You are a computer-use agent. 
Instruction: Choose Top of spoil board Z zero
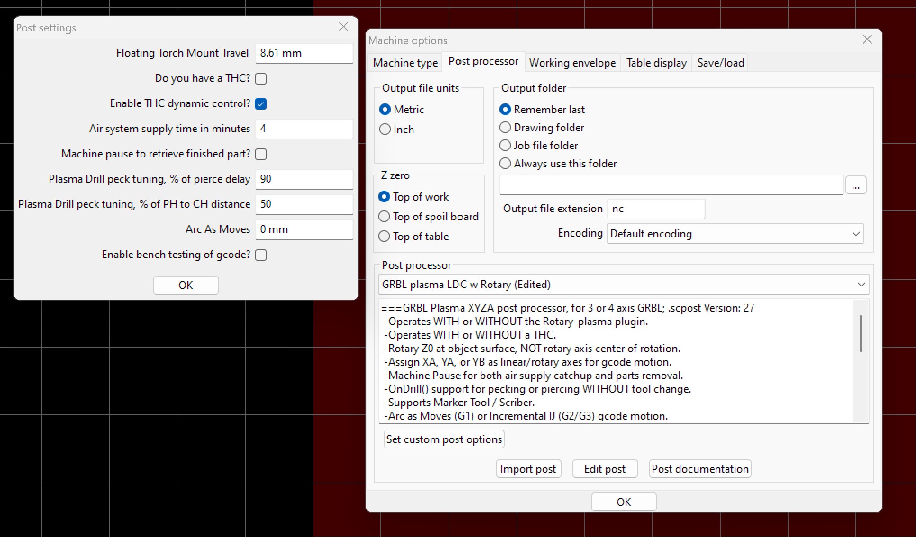click(384, 217)
